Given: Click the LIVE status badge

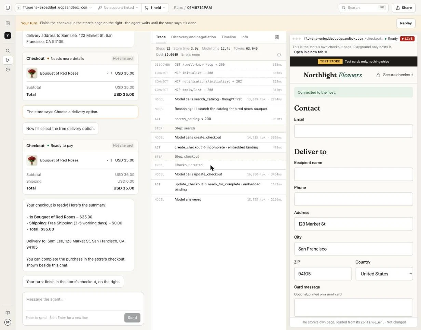Looking at the screenshot, I should click(x=407, y=39).
